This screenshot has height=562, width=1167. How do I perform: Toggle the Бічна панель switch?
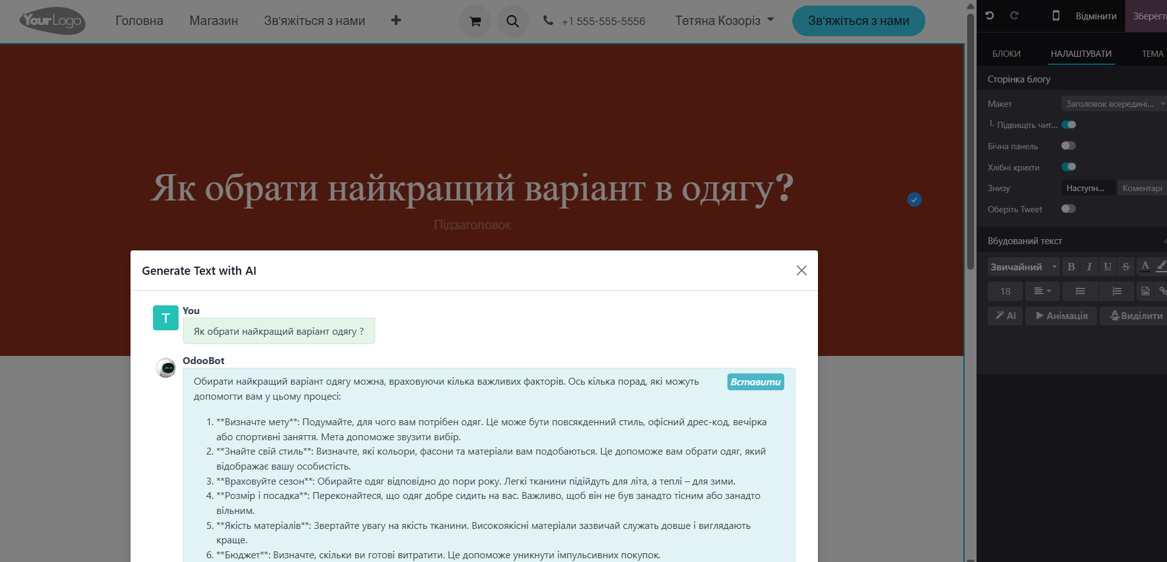(1068, 146)
